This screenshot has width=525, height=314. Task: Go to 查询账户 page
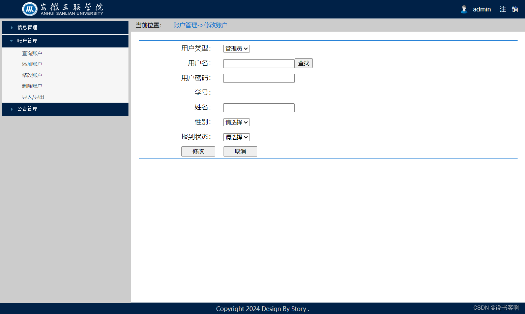click(x=32, y=53)
